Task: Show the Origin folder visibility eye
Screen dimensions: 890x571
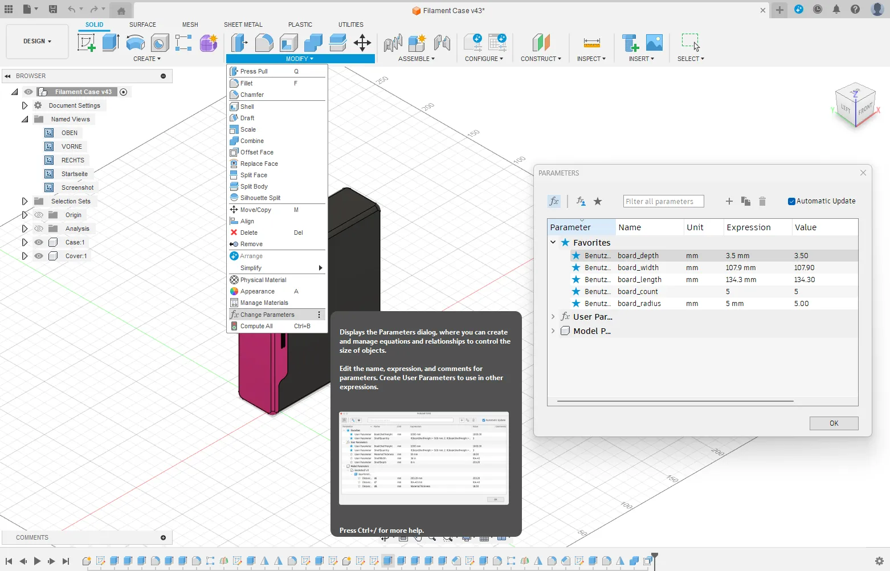Action: coord(39,215)
